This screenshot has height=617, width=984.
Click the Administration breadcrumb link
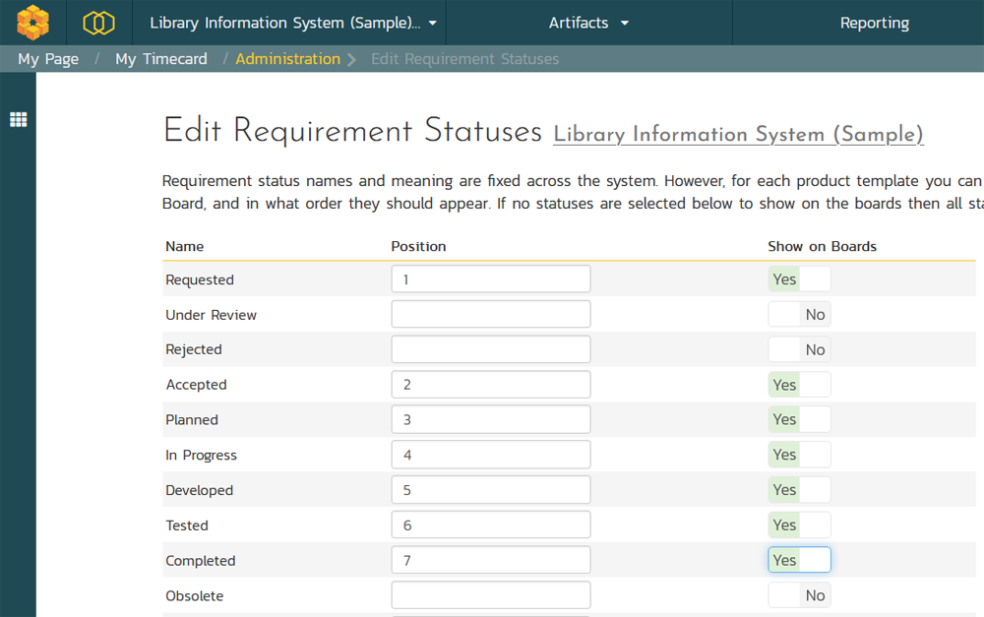(x=287, y=59)
